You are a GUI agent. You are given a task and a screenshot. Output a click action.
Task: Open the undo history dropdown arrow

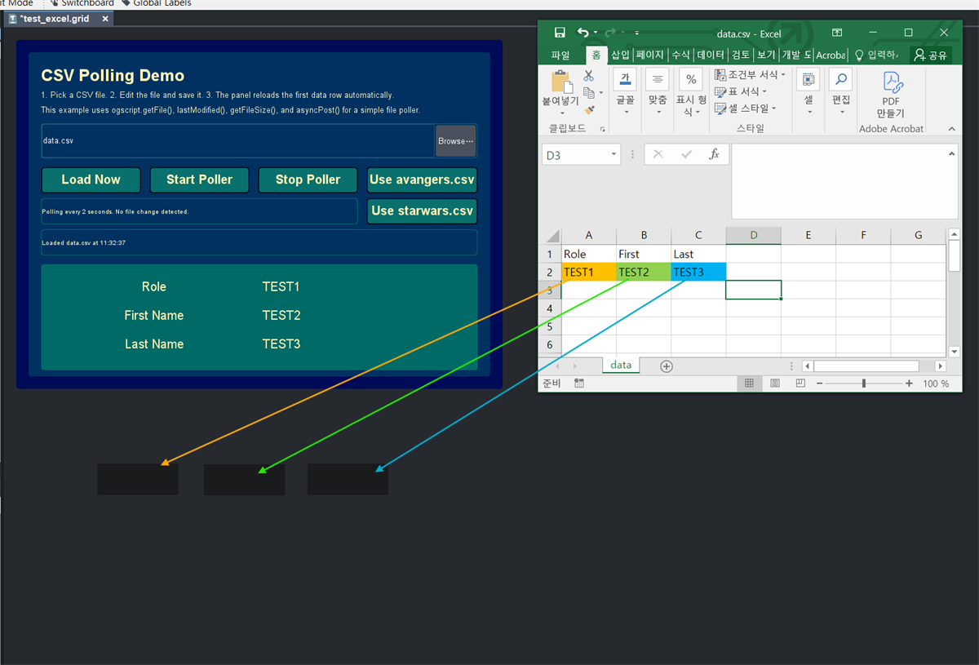pos(596,33)
